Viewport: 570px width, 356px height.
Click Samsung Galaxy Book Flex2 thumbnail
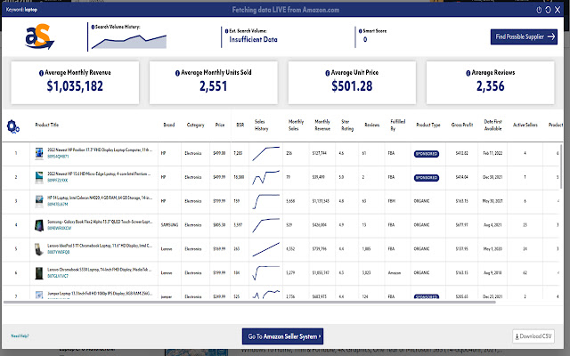click(39, 225)
